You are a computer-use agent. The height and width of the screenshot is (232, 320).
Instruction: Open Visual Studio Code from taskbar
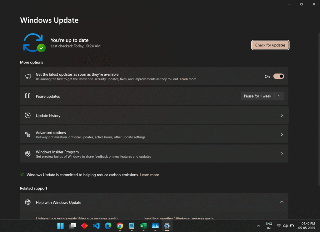(x=96, y=226)
